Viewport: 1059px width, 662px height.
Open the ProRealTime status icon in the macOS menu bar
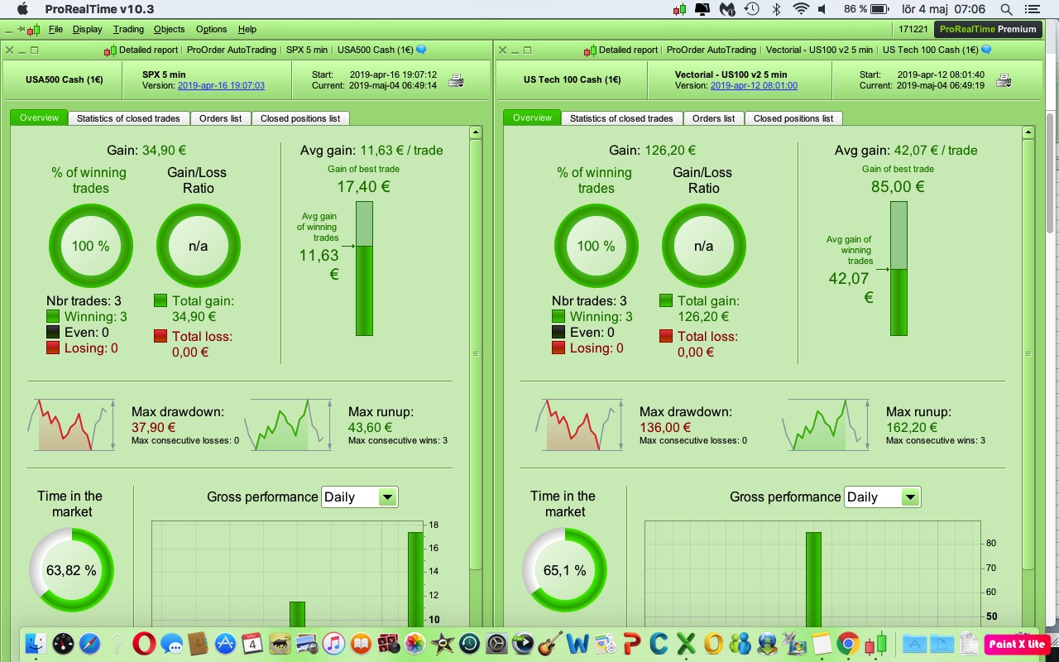click(x=680, y=9)
